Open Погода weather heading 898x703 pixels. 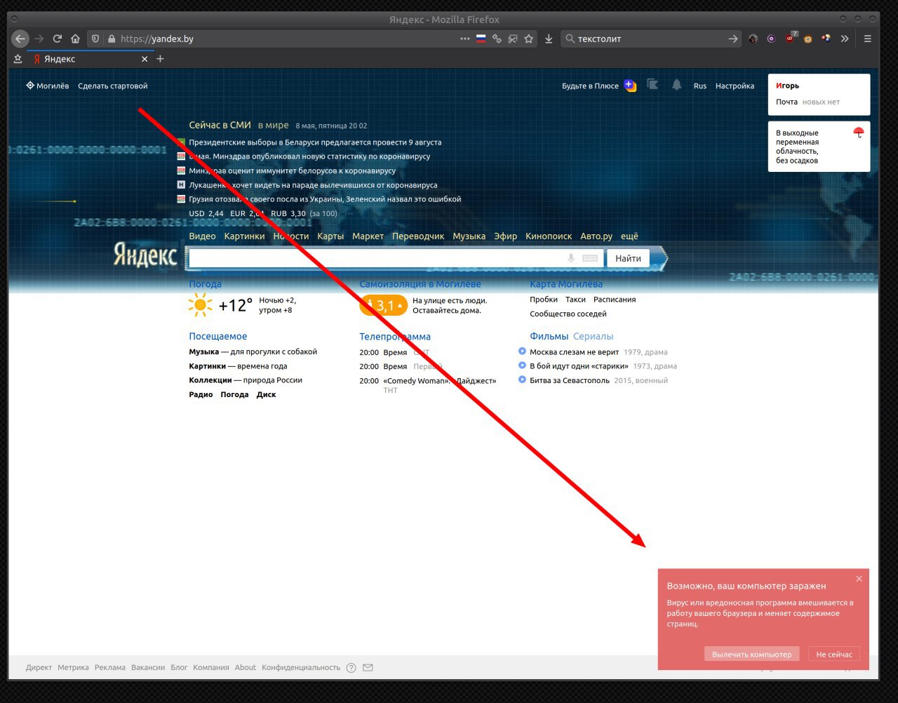click(x=205, y=284)
